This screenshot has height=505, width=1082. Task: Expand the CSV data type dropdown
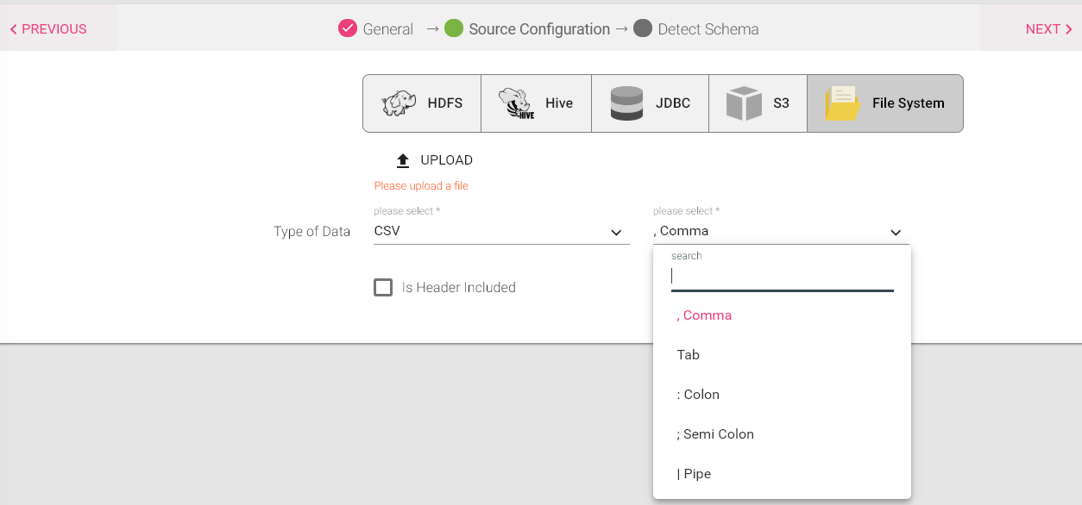click(616, 232)
